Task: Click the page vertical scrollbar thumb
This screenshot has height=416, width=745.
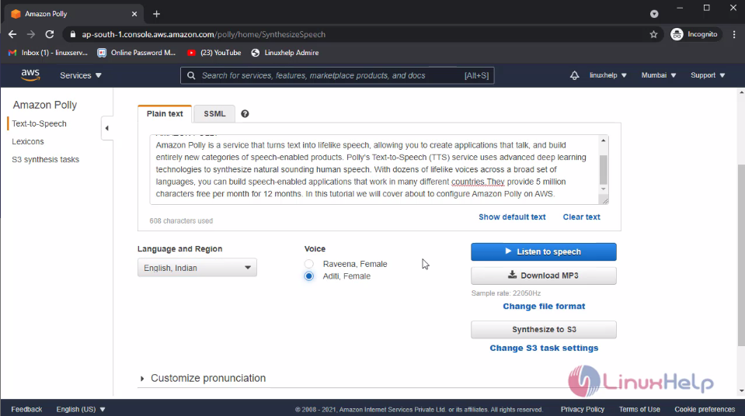Action: [x=741, y=255]
